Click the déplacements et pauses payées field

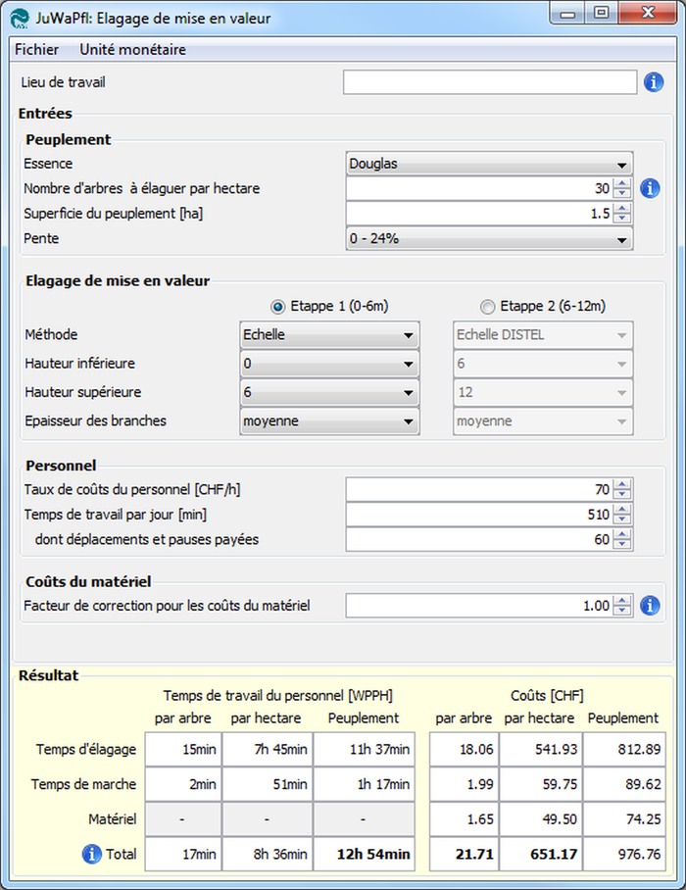click(478, 539)
